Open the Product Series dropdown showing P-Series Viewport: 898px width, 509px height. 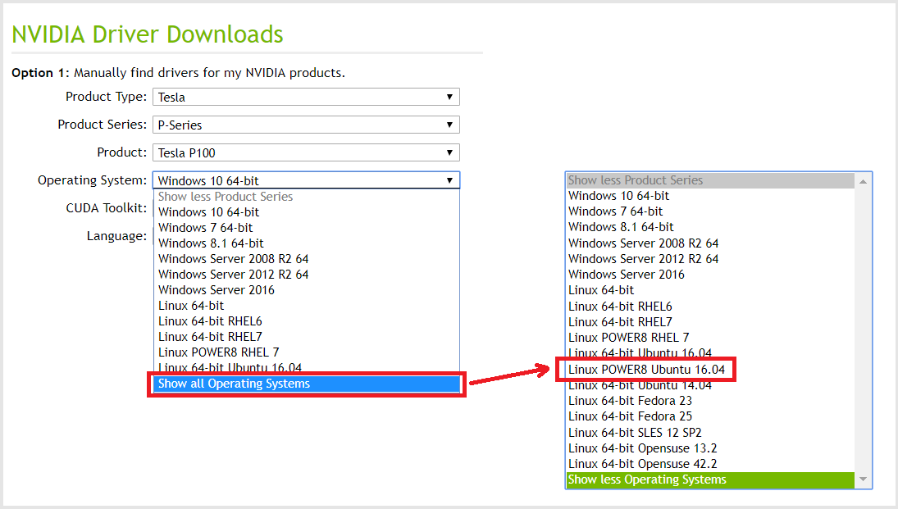[x=306, y=125]
